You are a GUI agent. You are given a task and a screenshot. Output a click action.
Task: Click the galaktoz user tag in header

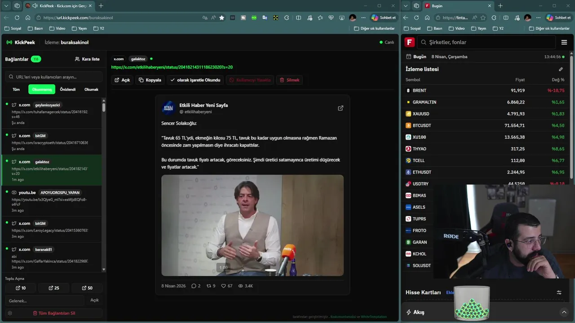(x=138, y=59)
